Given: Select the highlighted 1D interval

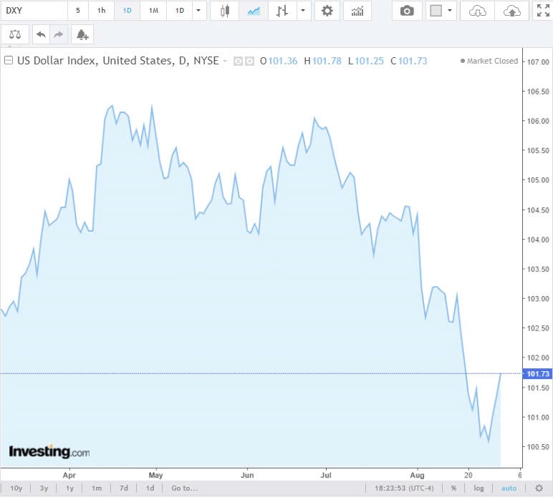Looking at the screenshot, I should click(127, 11).
